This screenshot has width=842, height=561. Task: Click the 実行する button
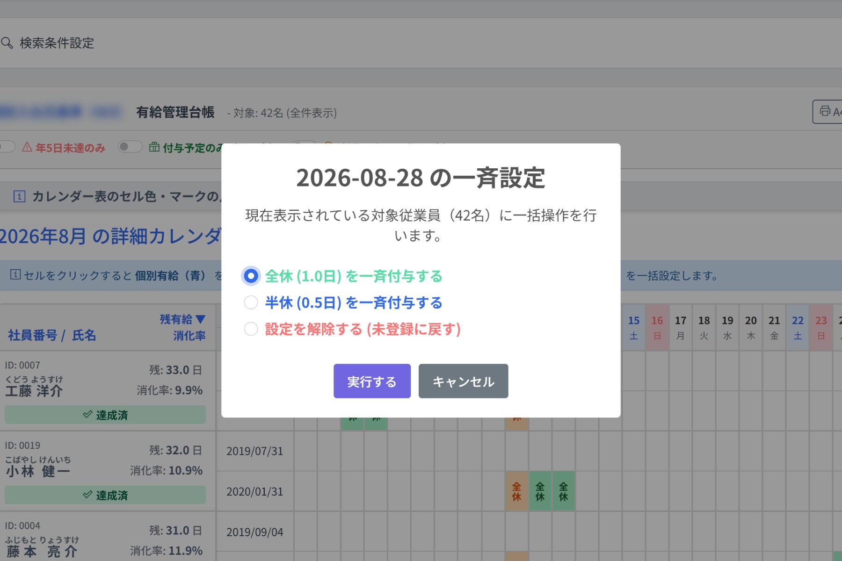tap(372, 381)
